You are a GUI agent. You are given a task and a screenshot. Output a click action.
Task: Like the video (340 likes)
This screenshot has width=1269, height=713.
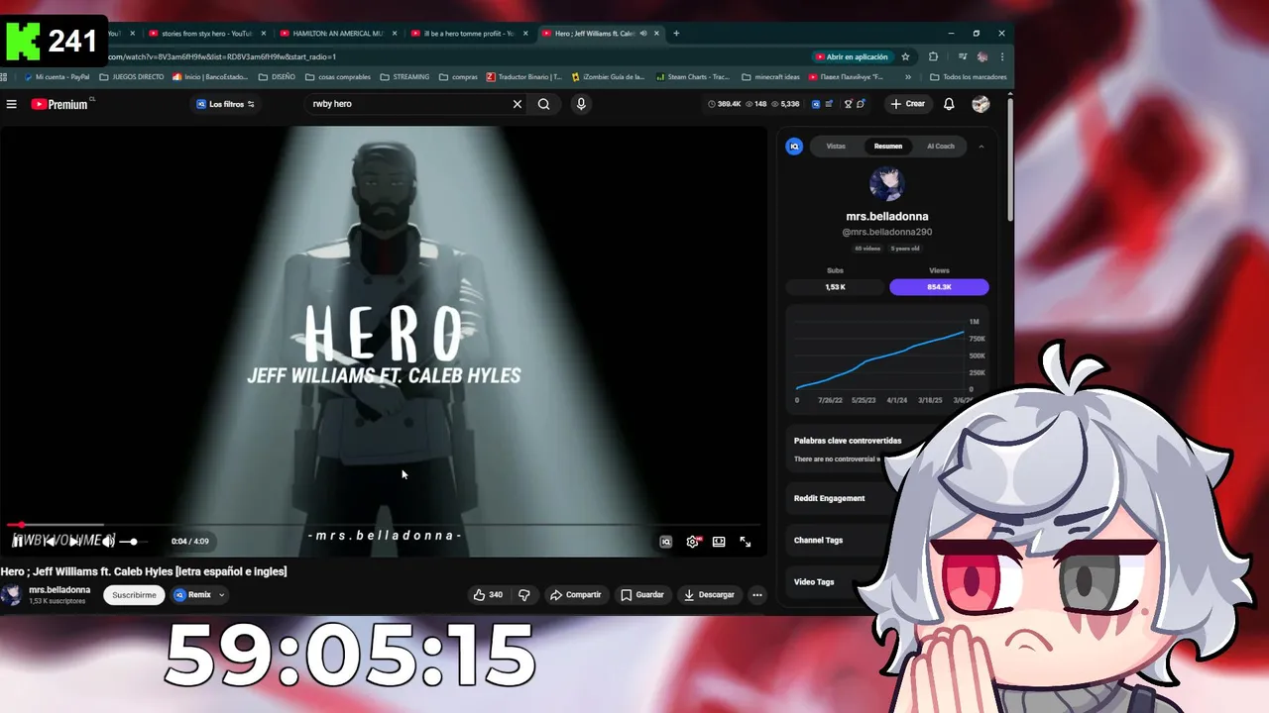pos(487,595)
